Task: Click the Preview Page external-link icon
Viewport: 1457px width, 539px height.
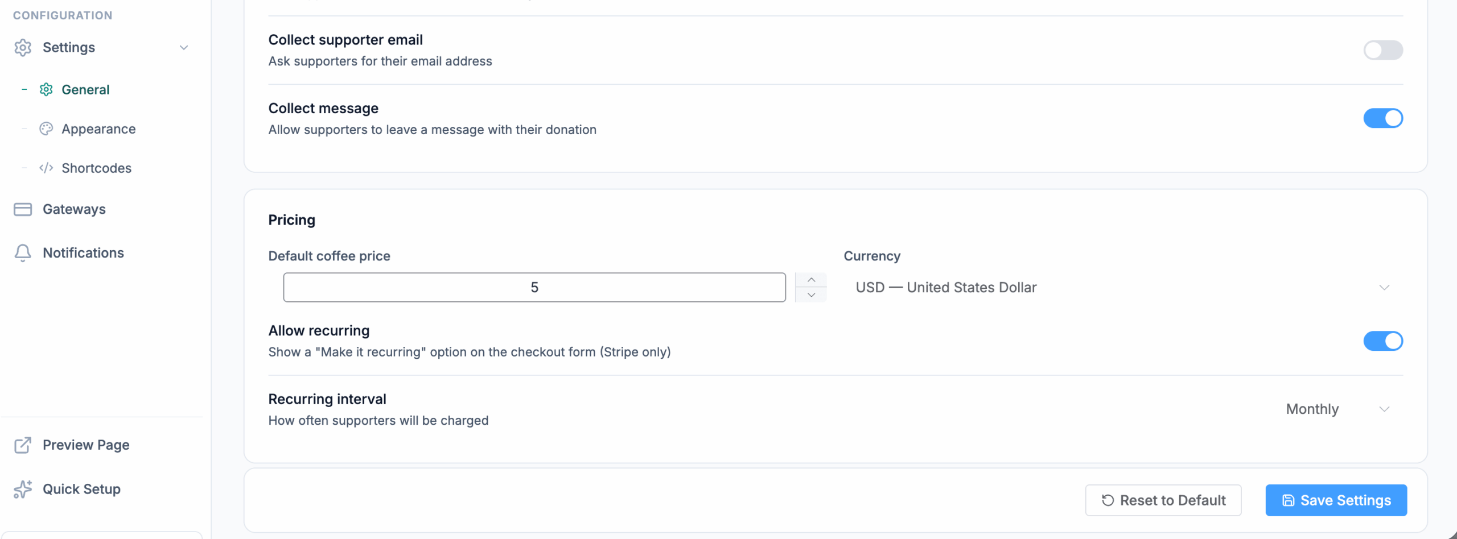Action: coord(23,445)
